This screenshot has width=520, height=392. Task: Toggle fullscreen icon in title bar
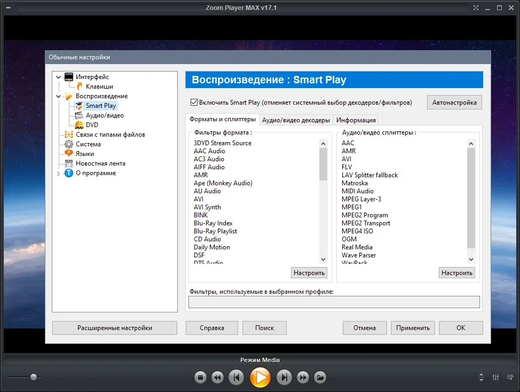[476, 7]
